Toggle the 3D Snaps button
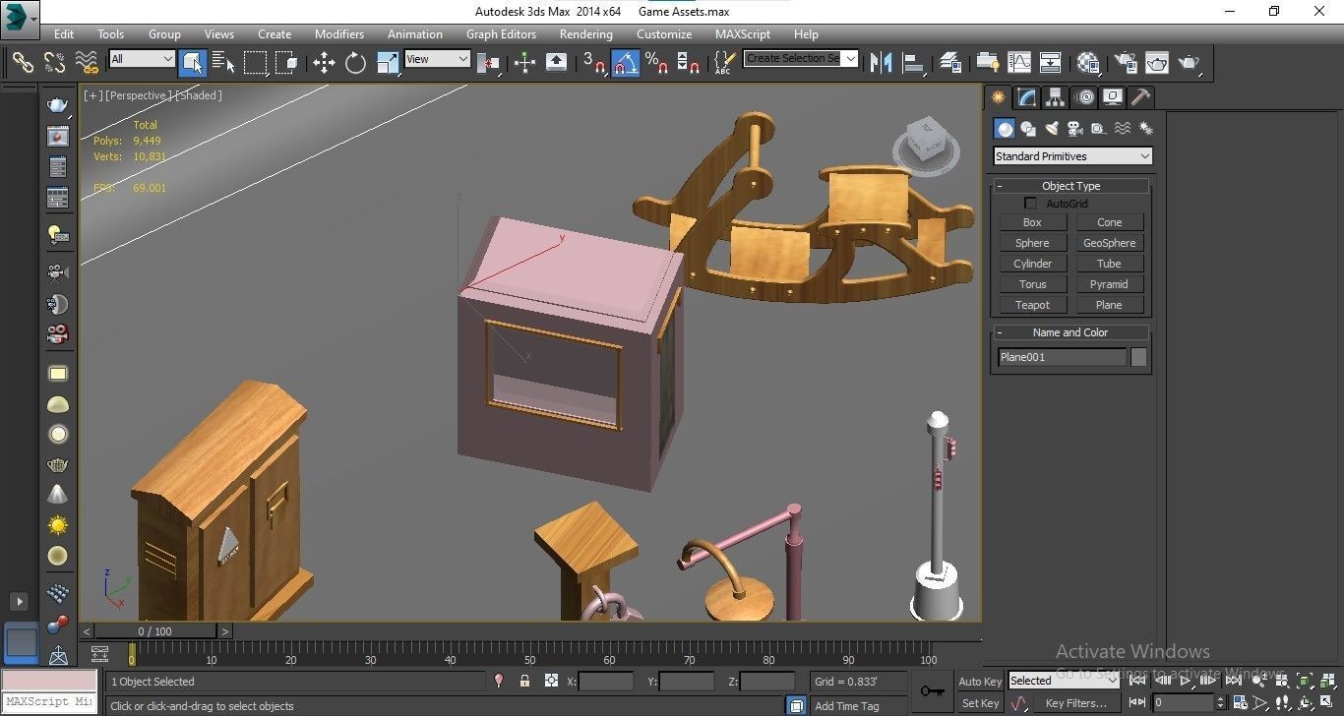The image size is (1344, 716). pos(593,63)
